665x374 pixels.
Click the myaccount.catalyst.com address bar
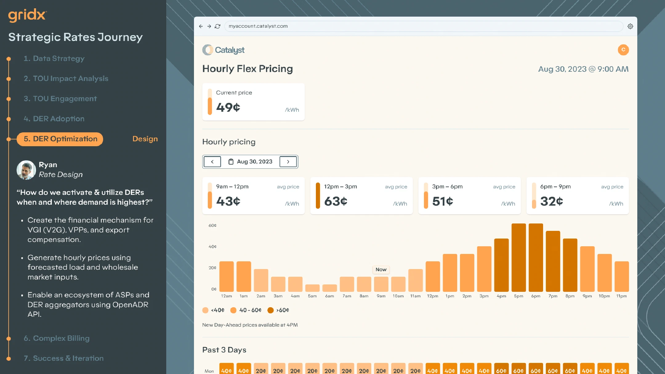point(424,26)
